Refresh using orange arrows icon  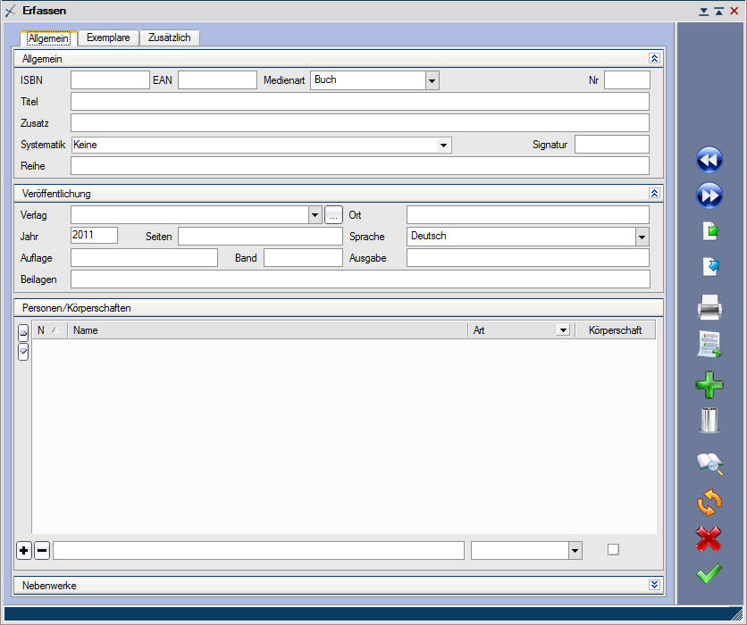709,502
